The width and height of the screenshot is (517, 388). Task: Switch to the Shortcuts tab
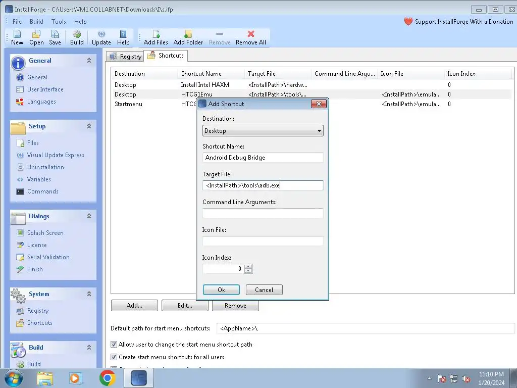pyautogui.click(x=166, y=56)
